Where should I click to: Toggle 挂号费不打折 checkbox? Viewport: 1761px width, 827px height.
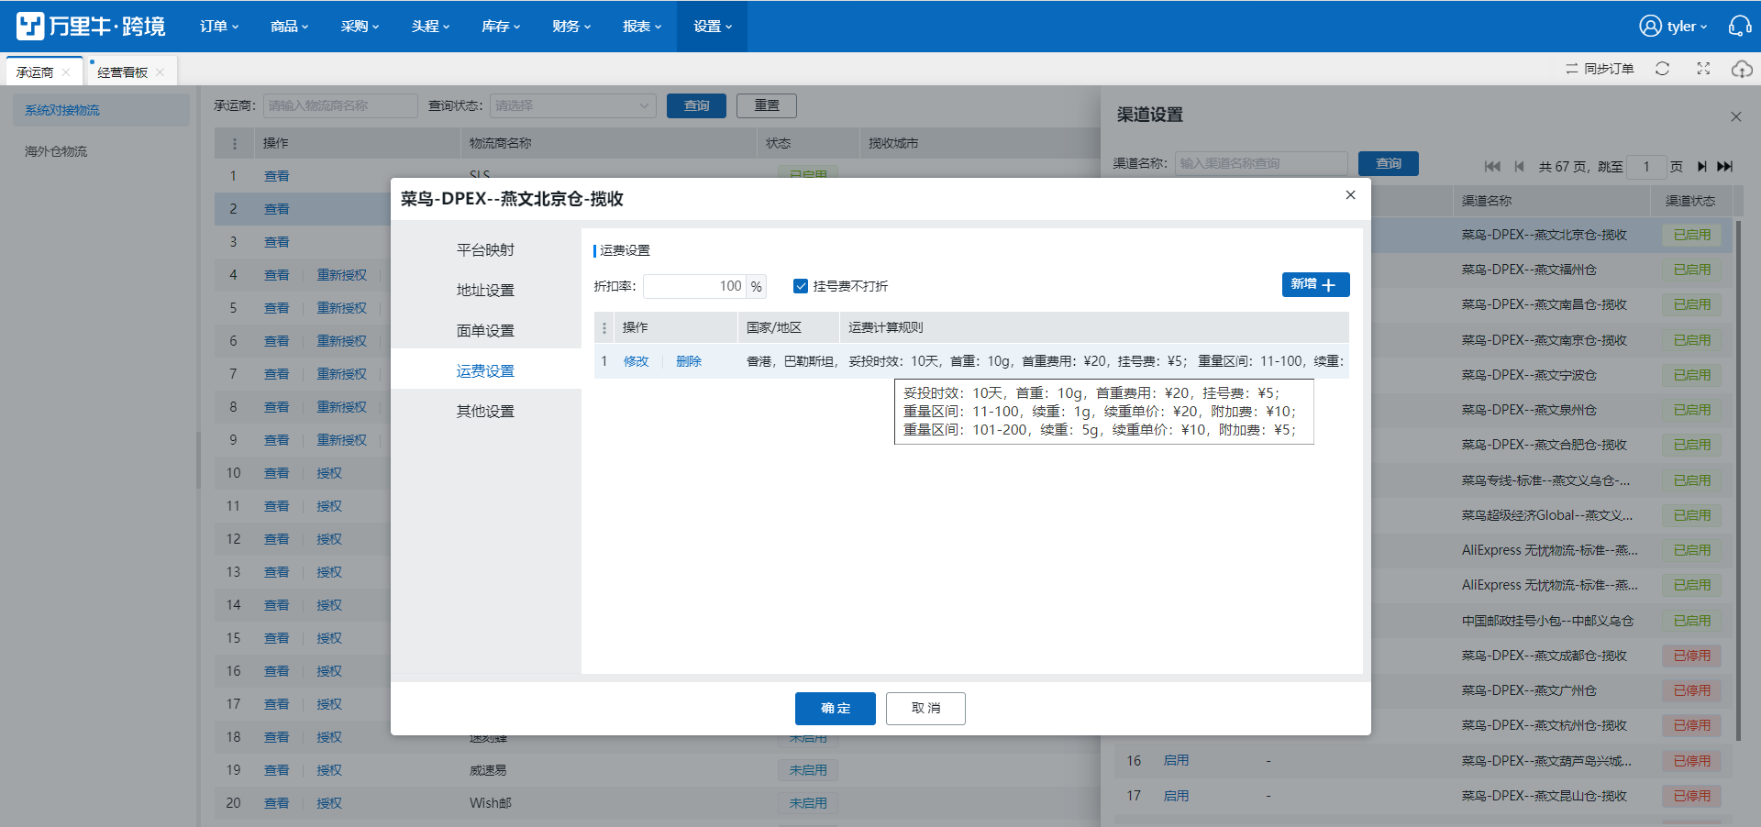801,286
